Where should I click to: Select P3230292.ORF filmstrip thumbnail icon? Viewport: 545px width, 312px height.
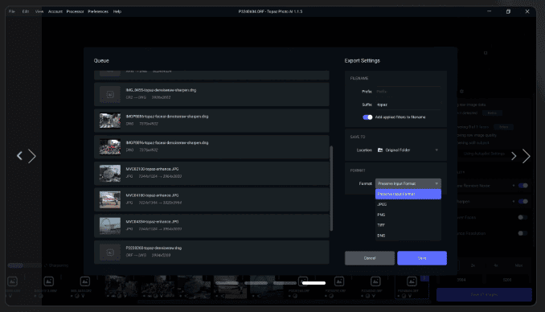click(x=339, y=281)
